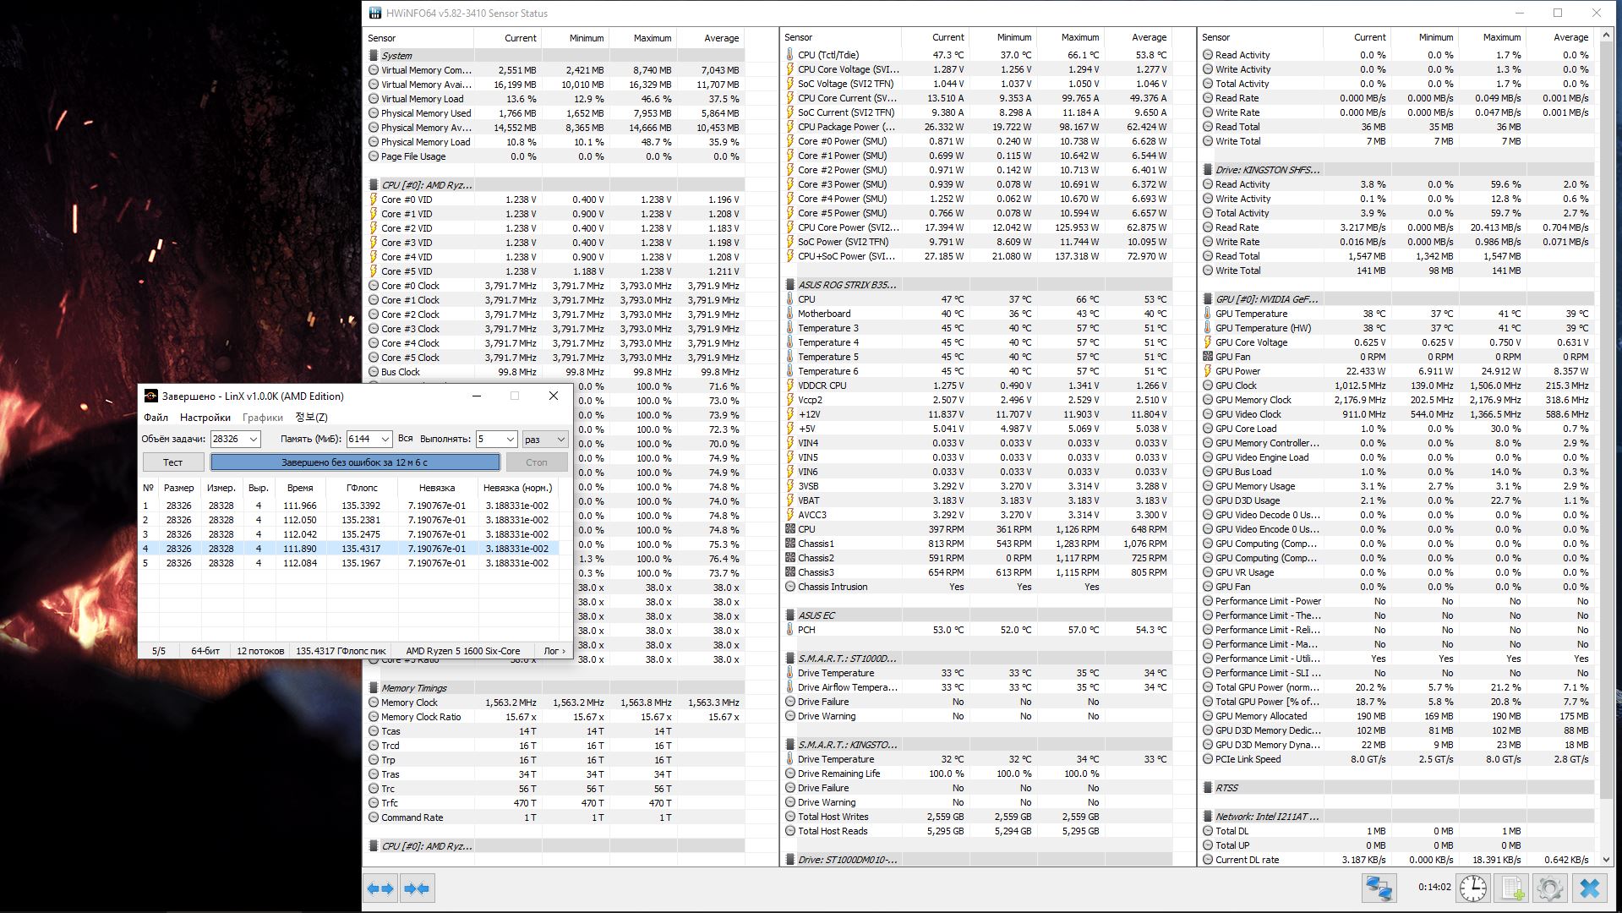Click thermometer icon beside PCH
This screenshot has height=913, width=1622.
pos(790,630)
